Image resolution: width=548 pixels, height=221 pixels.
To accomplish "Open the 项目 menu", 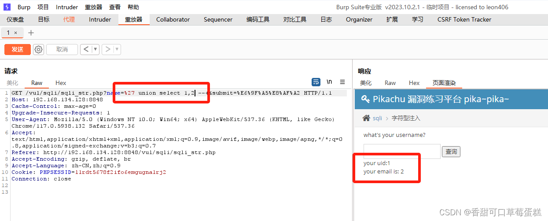I will pos(43,7).
